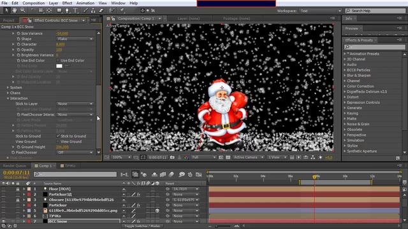The height and width of the screenshot is (229, 408).
Task: Select the Type text tool
Action: click(x=75, y=10)
